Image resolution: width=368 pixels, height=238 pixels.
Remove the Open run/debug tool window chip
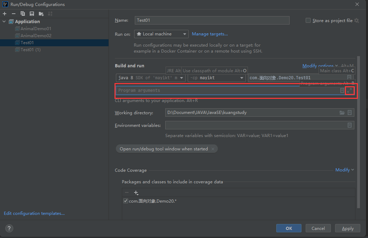click(x=213, y=149)
